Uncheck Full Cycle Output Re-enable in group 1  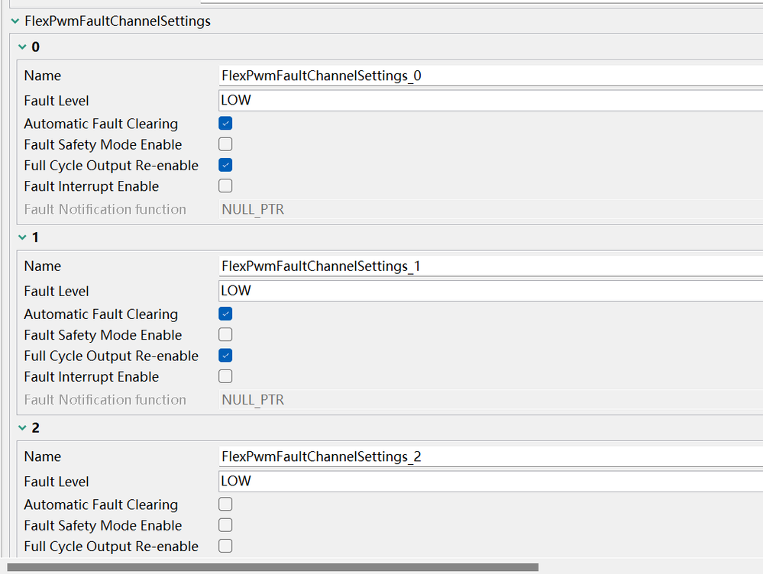coord(225,356)
